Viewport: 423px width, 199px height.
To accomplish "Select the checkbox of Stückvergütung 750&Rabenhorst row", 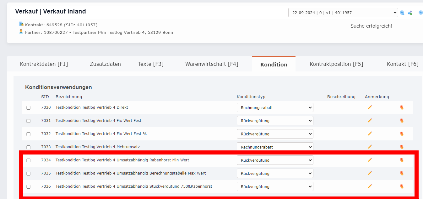I will pyautogui.click(x=28, y=186).
